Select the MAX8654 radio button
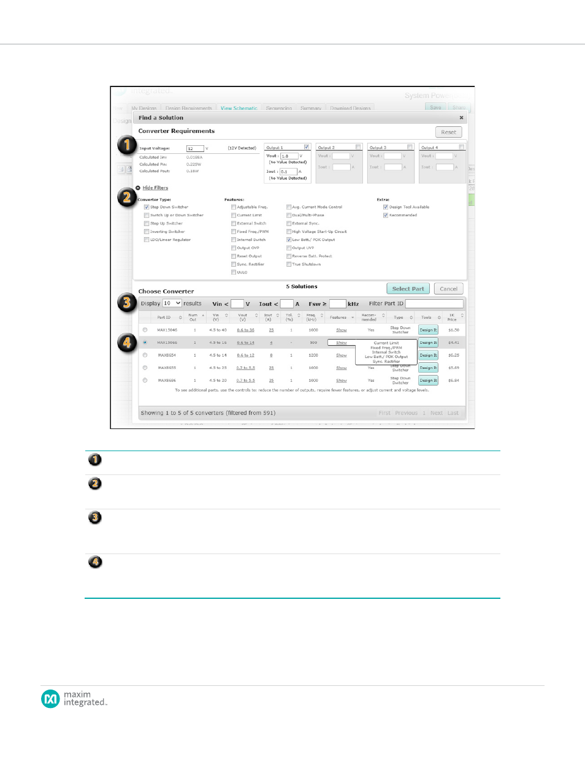The width and height of the screenshot is (585, 757). (145, 355)
